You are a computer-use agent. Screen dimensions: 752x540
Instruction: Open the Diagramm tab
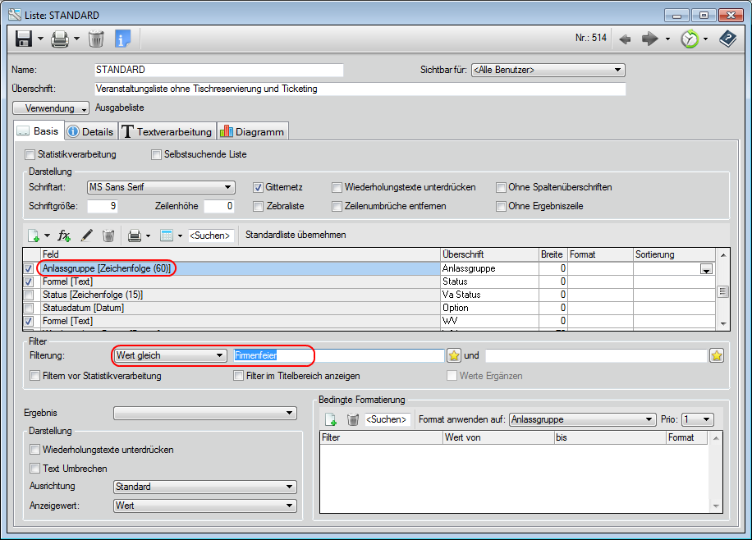(x=252, y=131)
